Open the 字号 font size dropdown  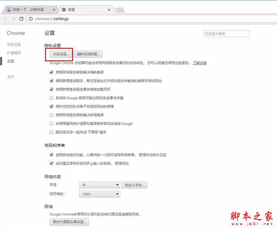click(100, 185)
